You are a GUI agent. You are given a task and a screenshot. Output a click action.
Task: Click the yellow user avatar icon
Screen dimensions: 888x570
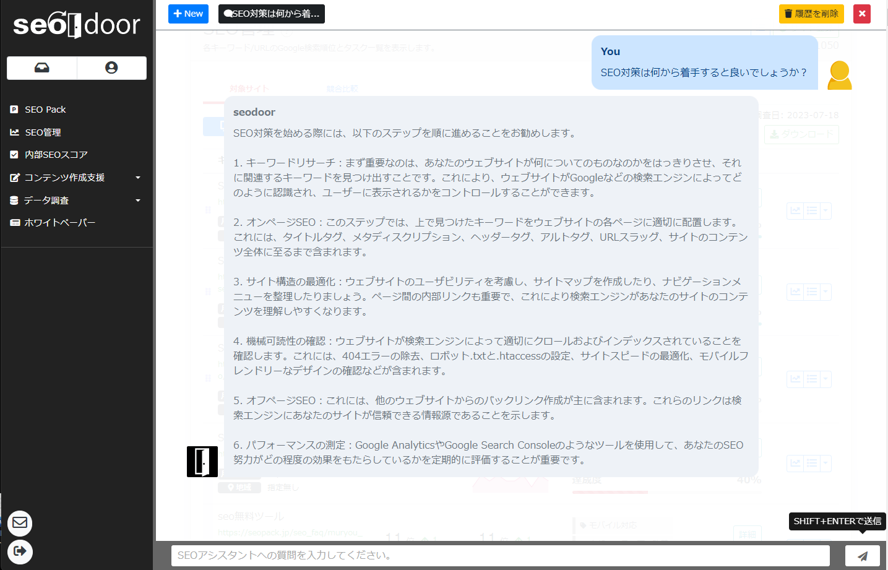point(839,75)
